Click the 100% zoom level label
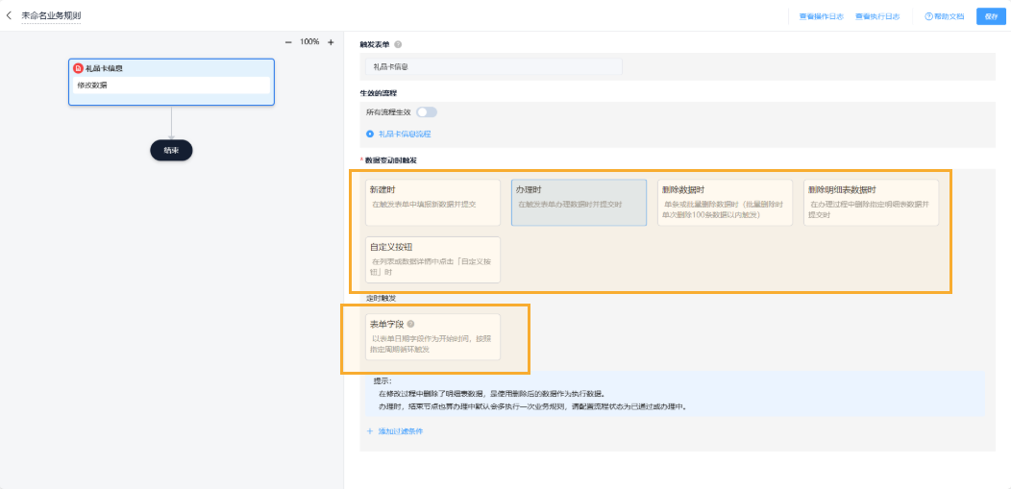1011x489 pixels. [x=309, y=42]
